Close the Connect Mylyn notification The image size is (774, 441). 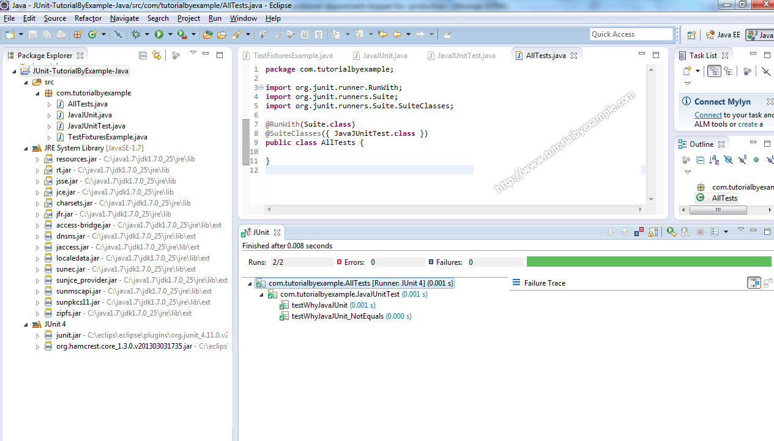tap(770, 102)
